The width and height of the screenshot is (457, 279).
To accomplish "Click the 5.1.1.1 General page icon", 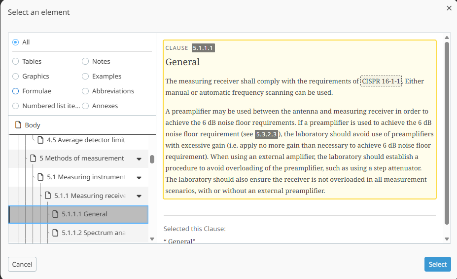I will click(x=55, y=214).
